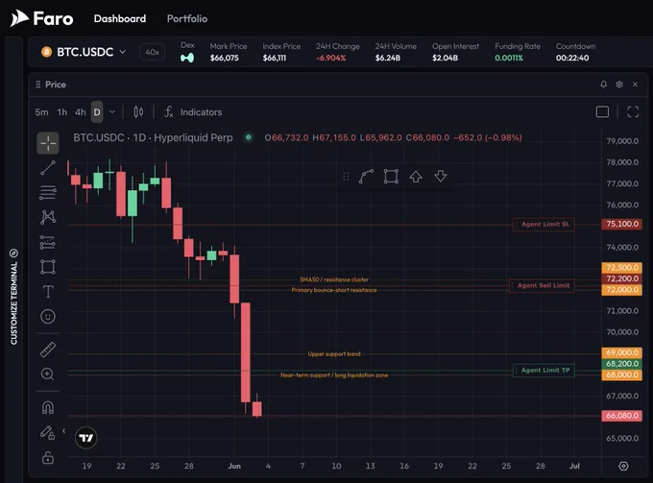Screen dimensions: 653x483
Task: Select the trend line drawing tool
Action: [x=48, y=168]
